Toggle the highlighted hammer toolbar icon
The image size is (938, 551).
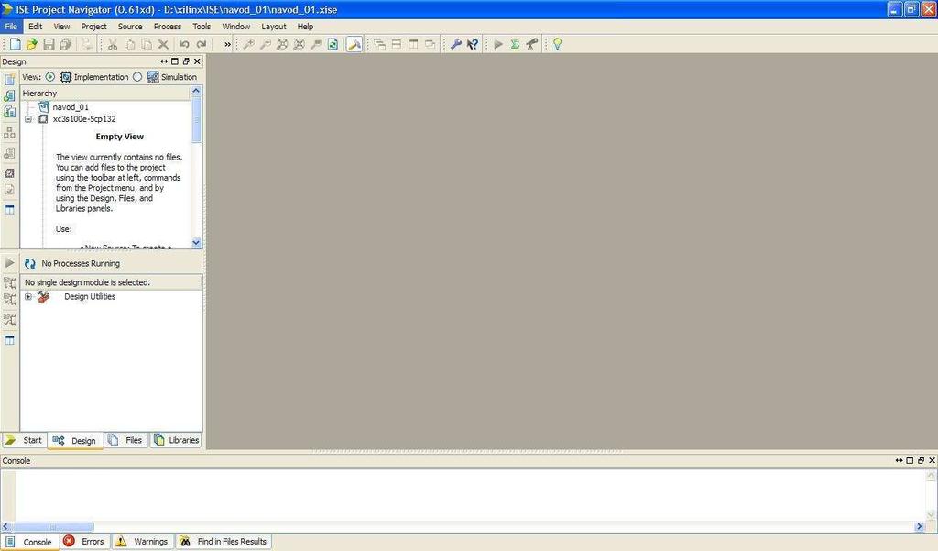pos(354,44)
